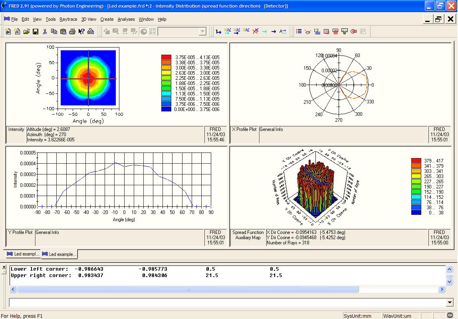Image resolution: width=458 pixels, height=319 pixels.
Task: Open the Help menu
Action: coord(162,19)
